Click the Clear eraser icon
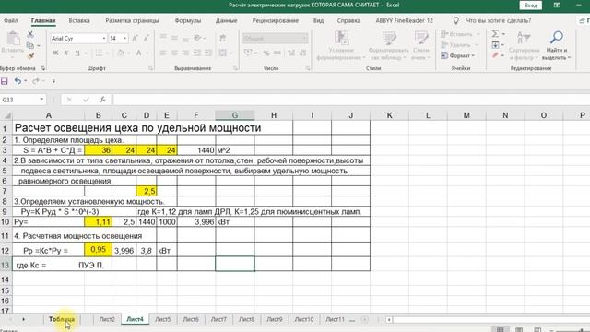The width and height of the screenshot is (590, 332). point(495,55)
